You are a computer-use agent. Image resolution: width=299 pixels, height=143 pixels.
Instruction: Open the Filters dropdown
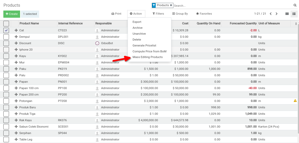(158, 14)
